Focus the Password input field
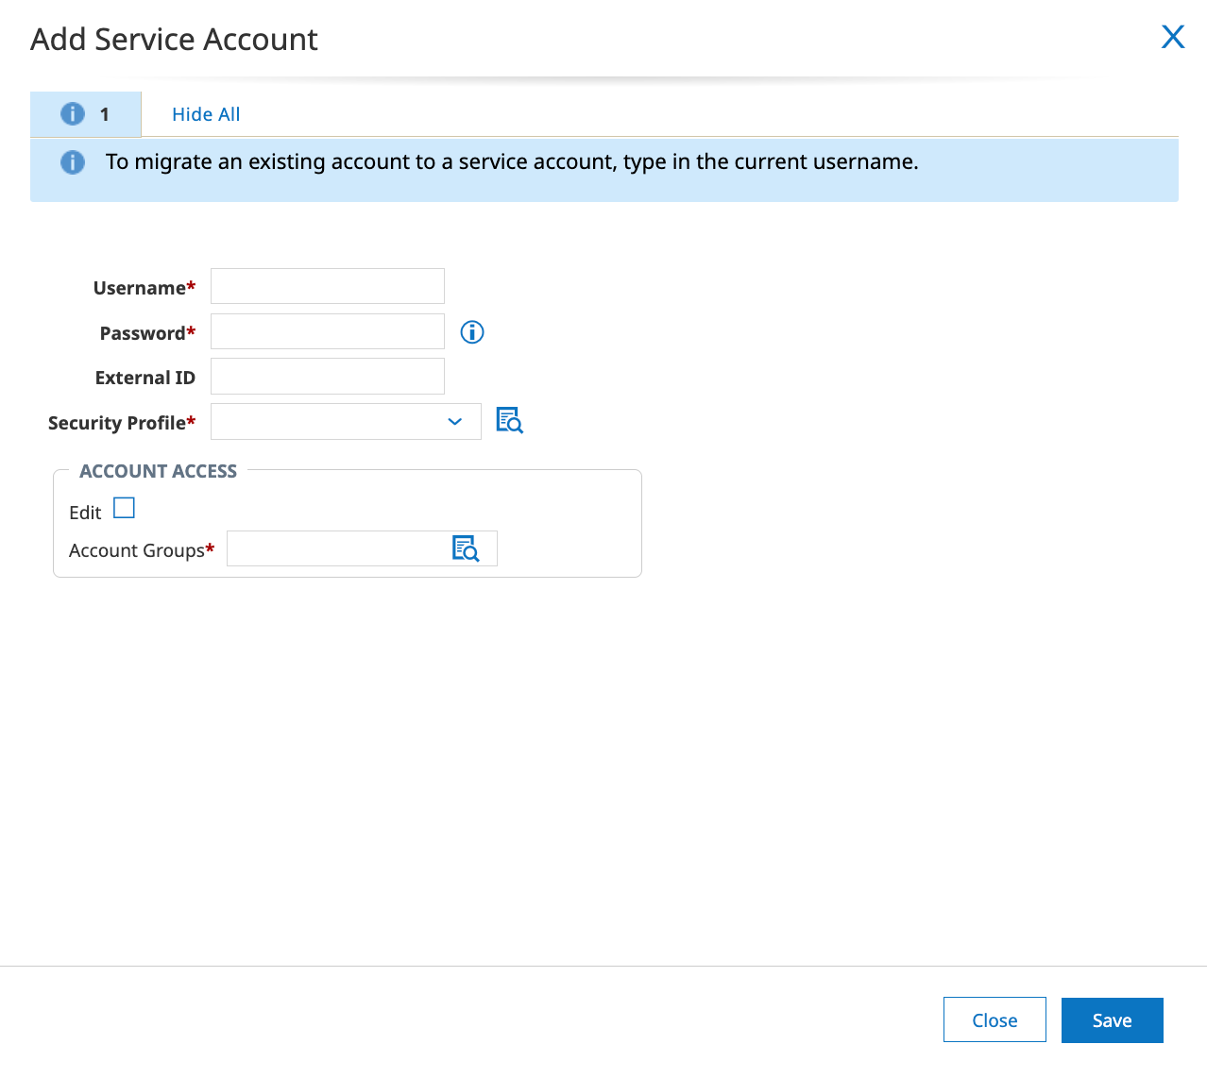The width and height of the screenshot is (1207, 1078). pos(328,331)
